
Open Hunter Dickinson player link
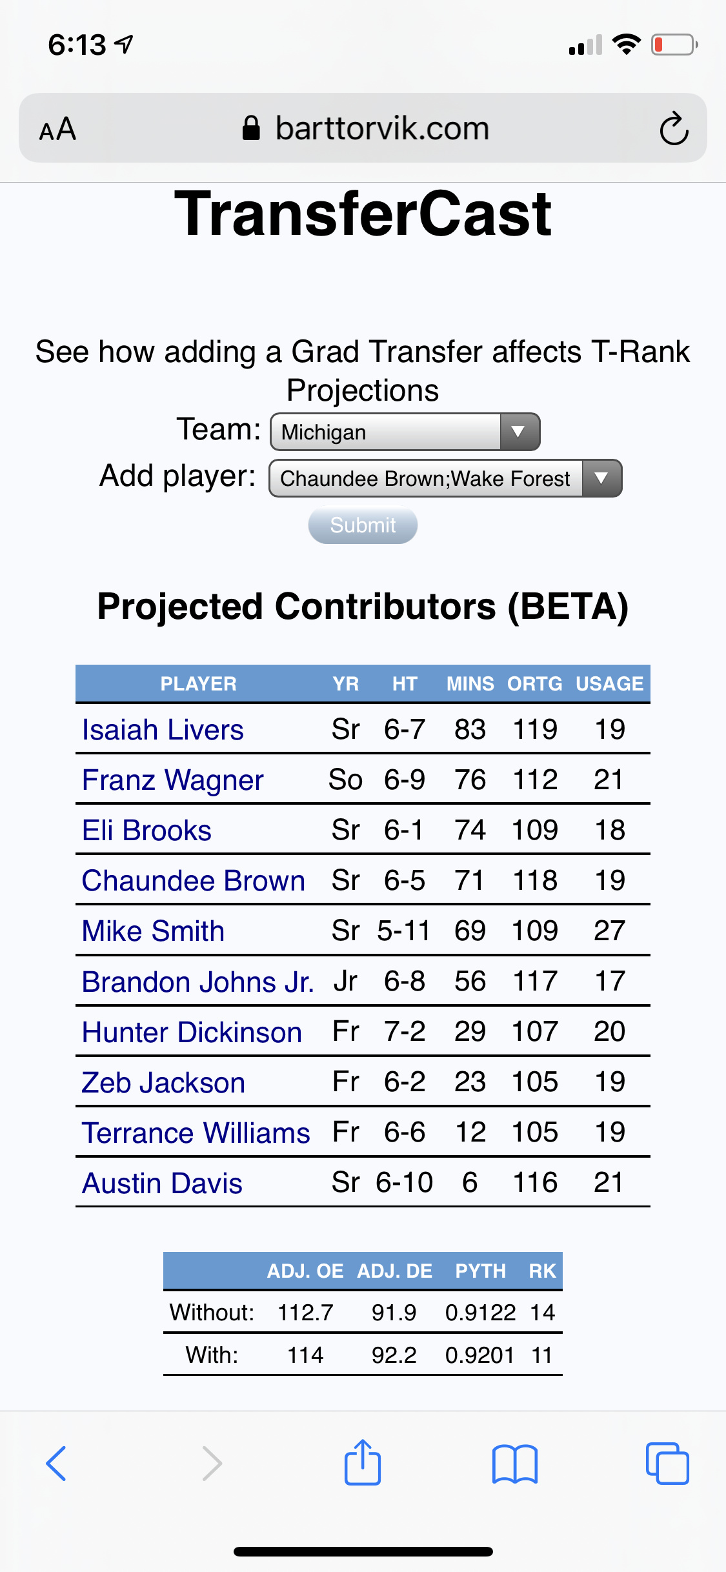coord(192,1033)
